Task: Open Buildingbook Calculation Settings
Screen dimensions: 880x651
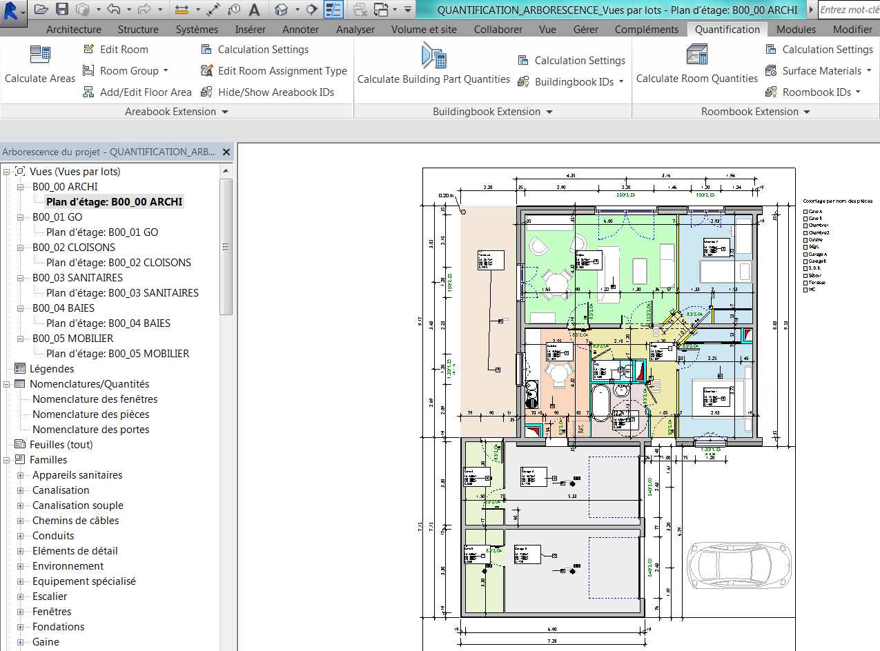Action: coord(571,61)
